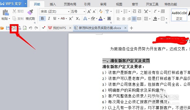Screen dimensions: 190x110
Task: Select the 格式刷 format painter
Action: click(x=30, y=15)
